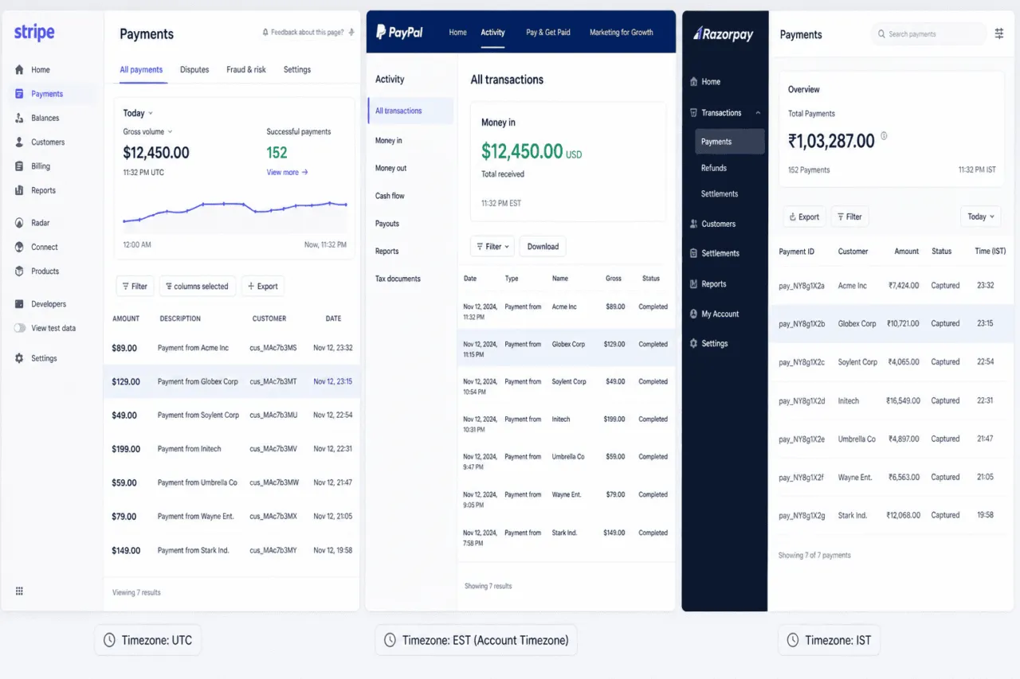Click the Download button in PayPal
1020x679 pixels.
[543, 247]
